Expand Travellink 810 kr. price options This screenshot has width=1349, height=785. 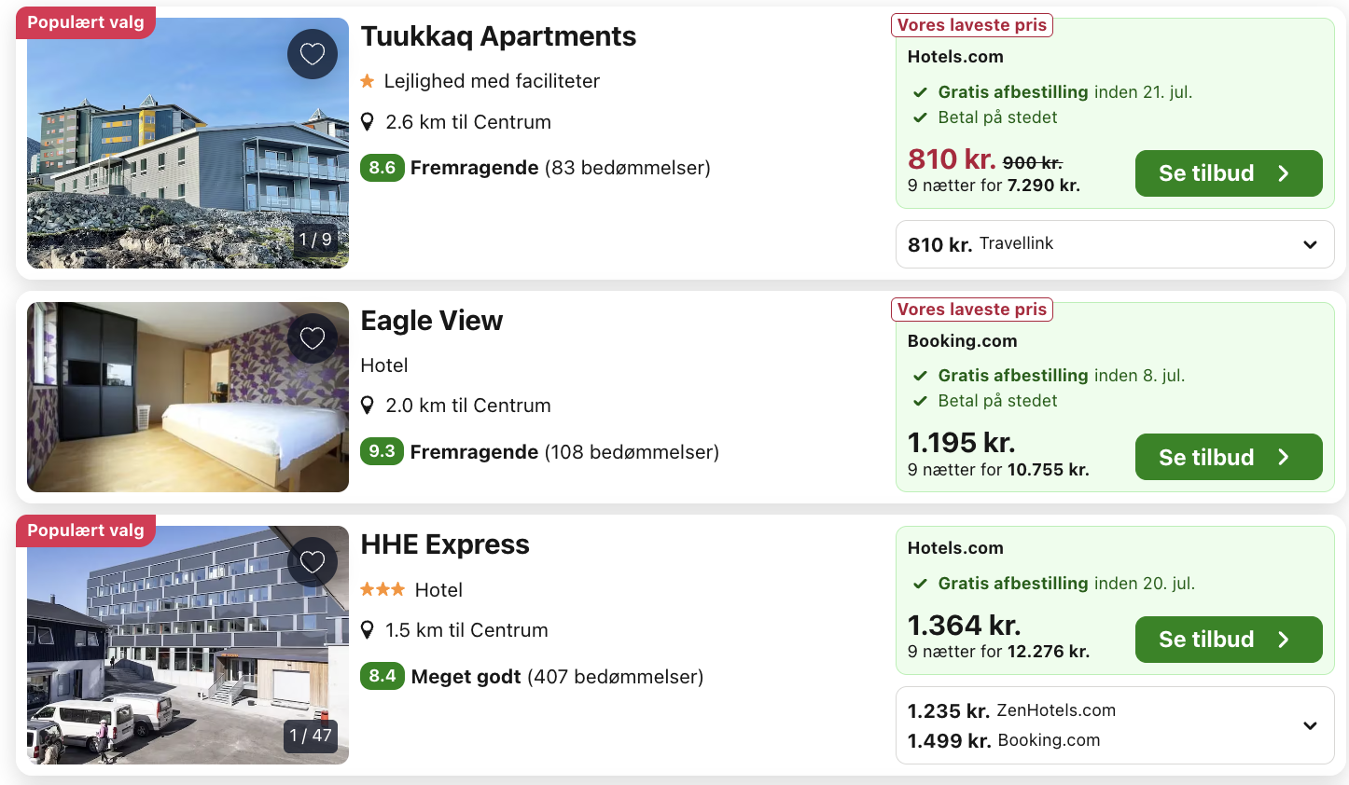click(x=1310, y=244)
